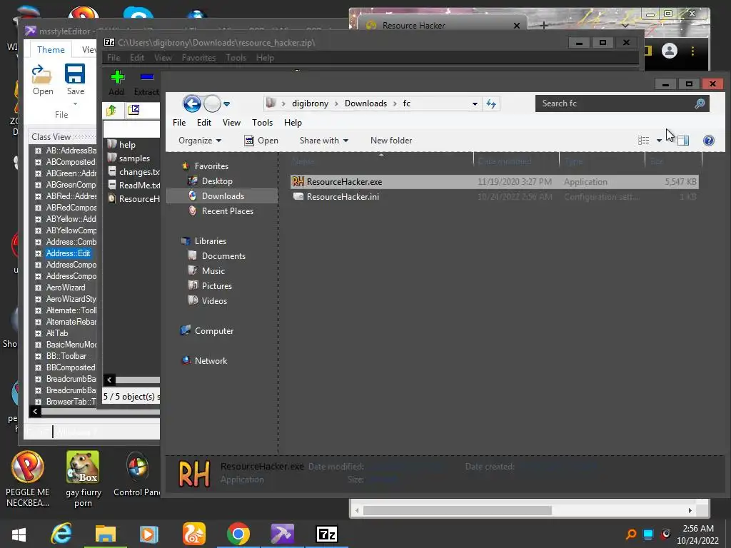Open the Organize dropdown
This screenshot has width=731, height=548.
(x=200, y=141)
